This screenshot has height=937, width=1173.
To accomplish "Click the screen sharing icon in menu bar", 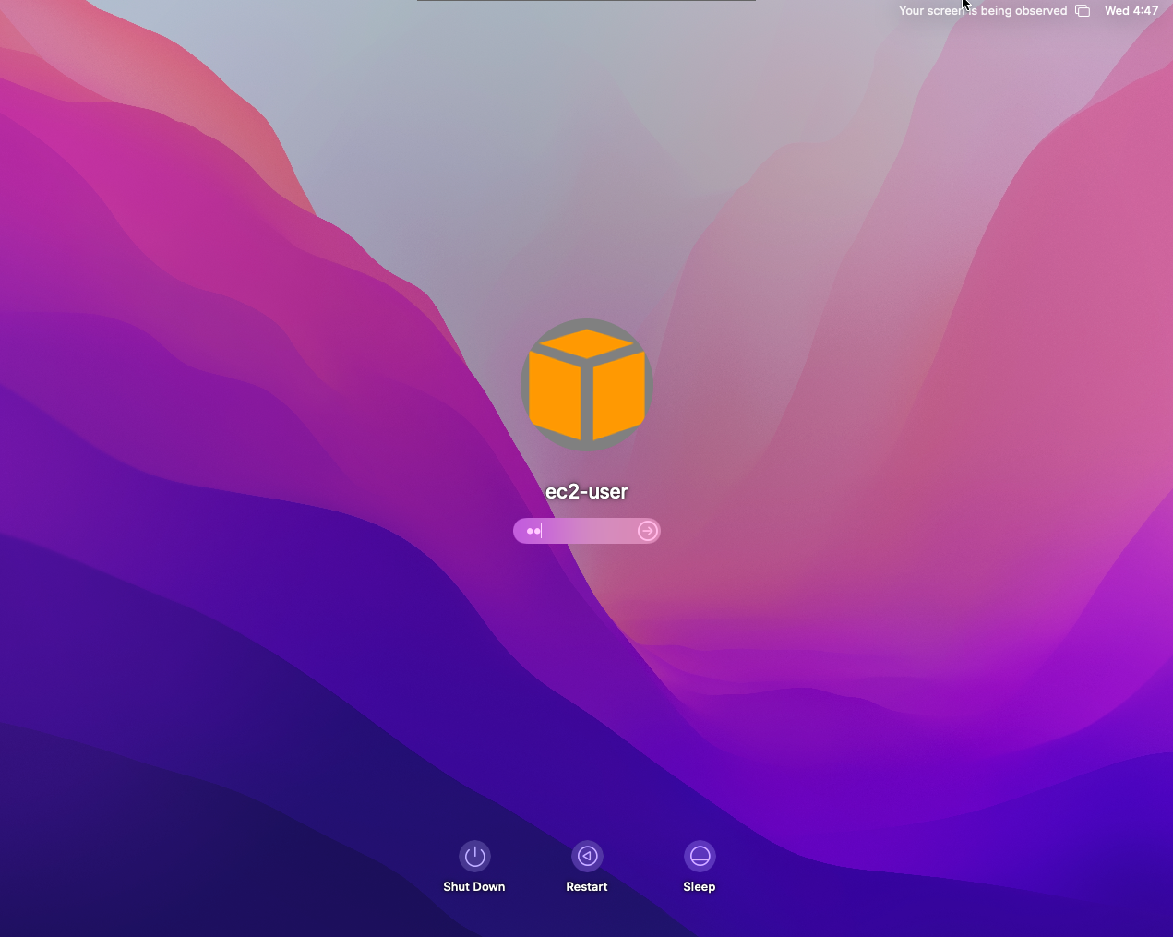I will [x=1083, y=11].
